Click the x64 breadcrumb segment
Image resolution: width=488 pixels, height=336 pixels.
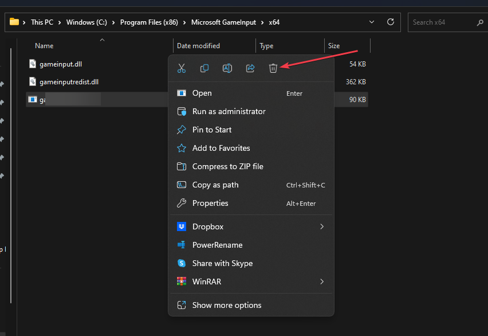(274, 22)
